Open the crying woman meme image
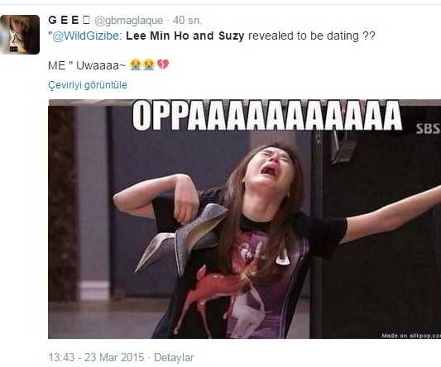441x367 pixels. [x=244, y=219]
